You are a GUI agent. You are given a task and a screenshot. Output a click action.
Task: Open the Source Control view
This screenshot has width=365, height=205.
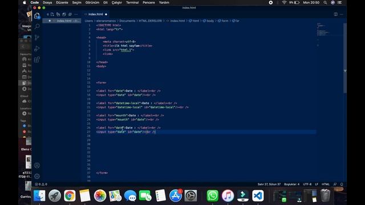click(x=37, y=38)
